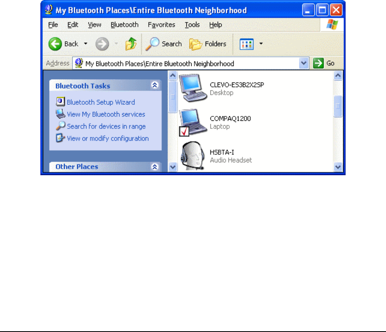The width and height of the screenshot is (386, 332).
Task: Click the Bluetooth Tasks header title
Action: coord(83,86)
